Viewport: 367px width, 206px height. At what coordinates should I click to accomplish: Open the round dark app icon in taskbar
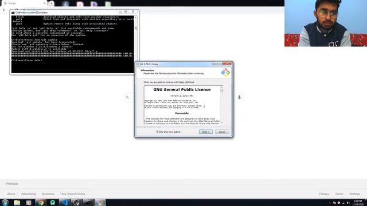click(76, 203)
